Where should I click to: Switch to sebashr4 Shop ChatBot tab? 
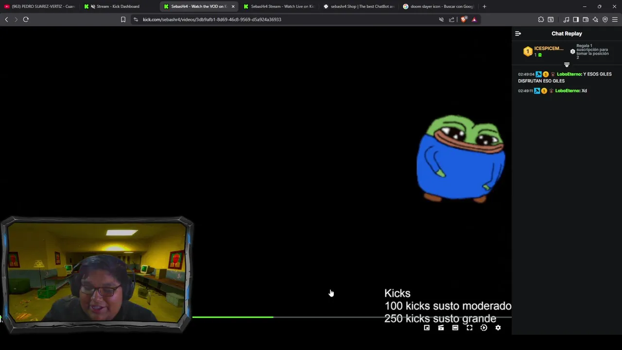click(359, 6)
